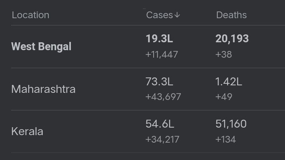Screen dimensions: 285x160
Task: Click West Bengal total deaths 20,193
Action: [x=232, y=39]
